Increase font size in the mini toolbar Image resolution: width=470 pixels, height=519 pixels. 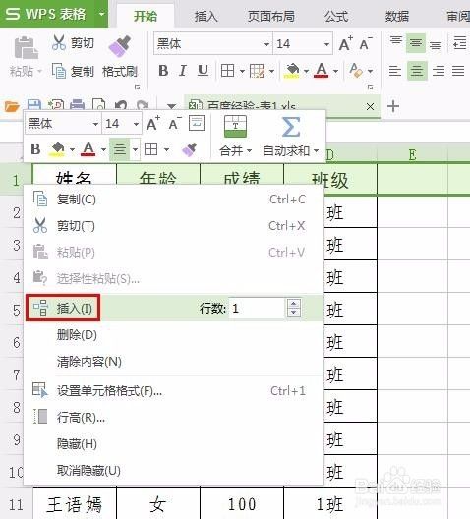(x=153, y=124)
